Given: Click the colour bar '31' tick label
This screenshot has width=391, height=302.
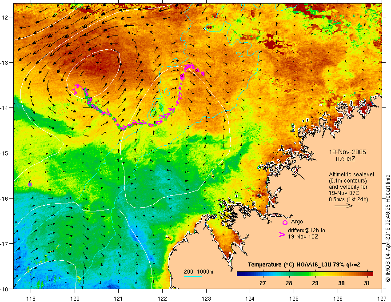Looking at the screenshot, I should click(367, 283).
